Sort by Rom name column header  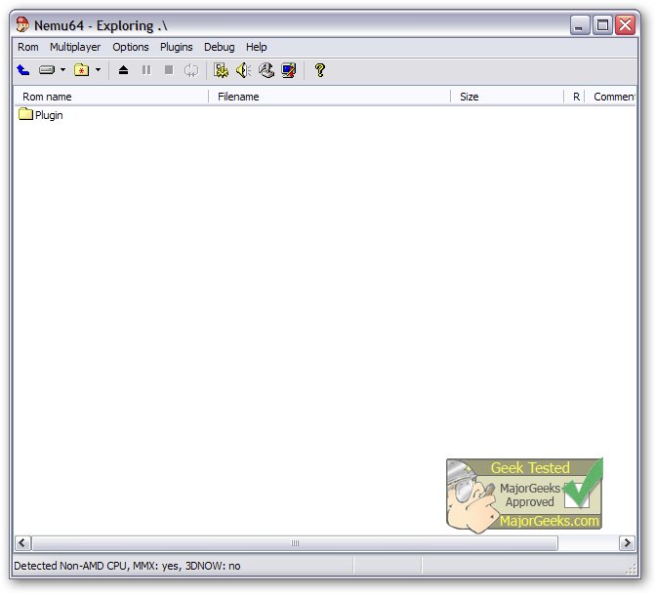[x=111, y=97]
